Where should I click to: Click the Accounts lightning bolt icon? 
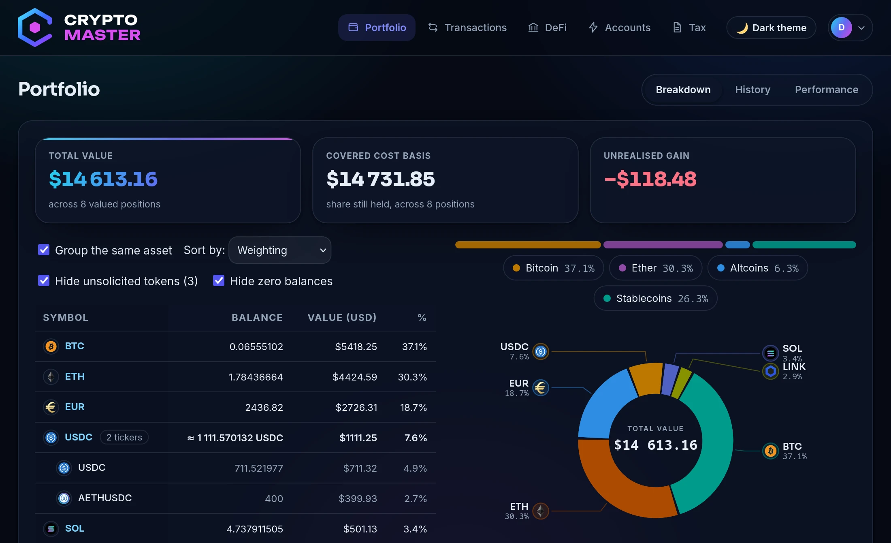pos(593,28)
